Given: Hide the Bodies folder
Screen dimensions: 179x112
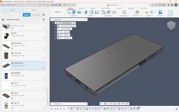Looking at the screenshot, I should [x=58, y=35].
